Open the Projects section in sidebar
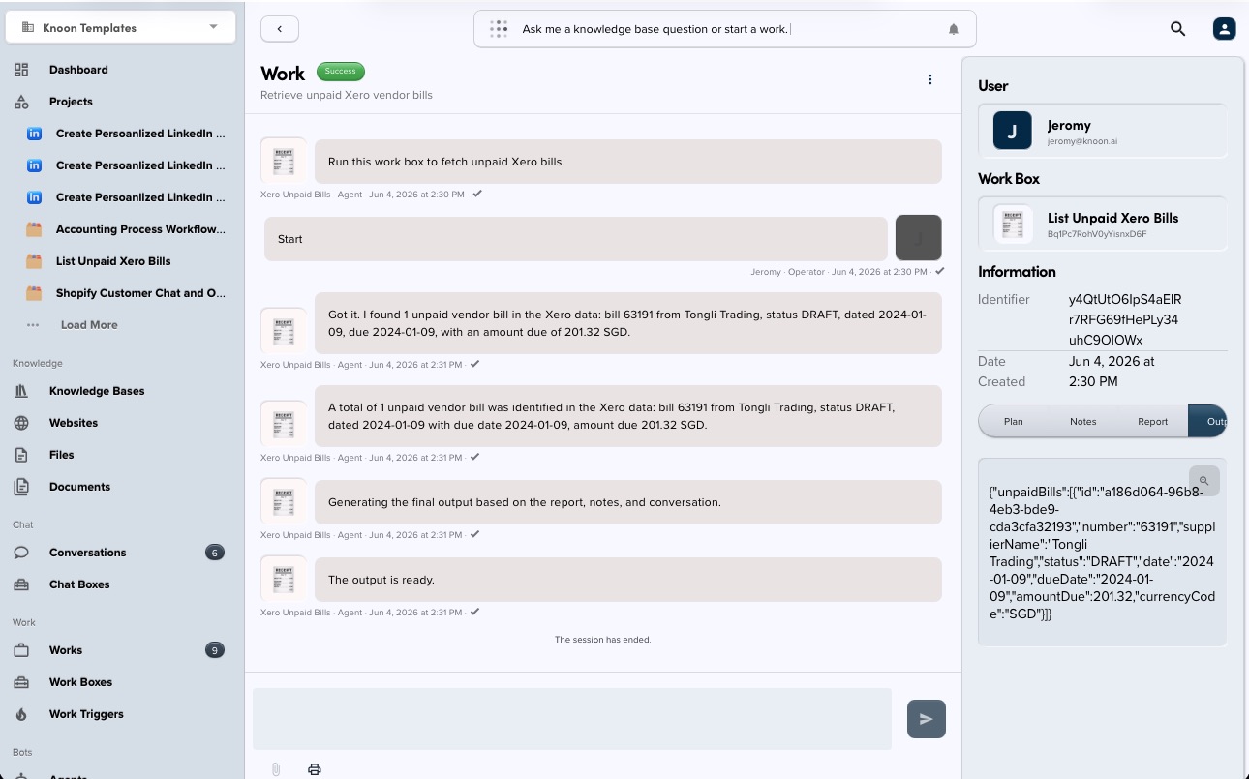 [71, 102]
